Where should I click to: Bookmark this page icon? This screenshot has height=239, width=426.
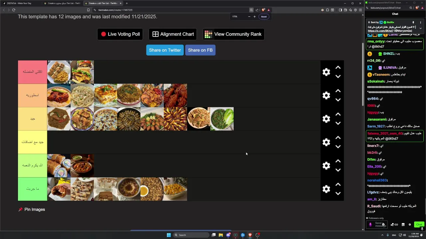point(88,10)
